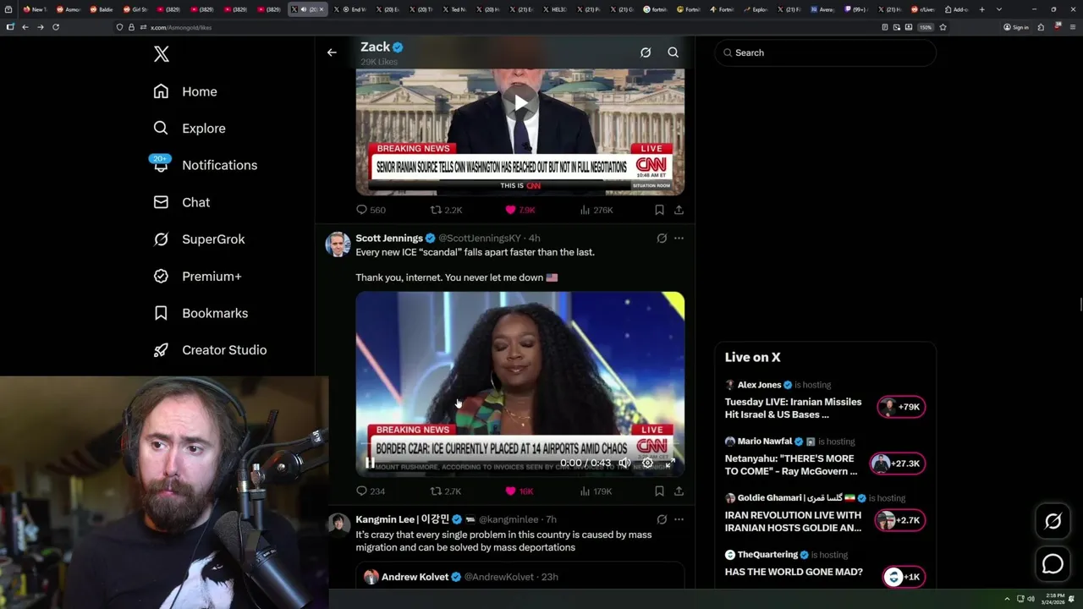The height and width of the screenshot is (609, 1083).
Task: Mute the Scott Jennings video
Action: 624,463
